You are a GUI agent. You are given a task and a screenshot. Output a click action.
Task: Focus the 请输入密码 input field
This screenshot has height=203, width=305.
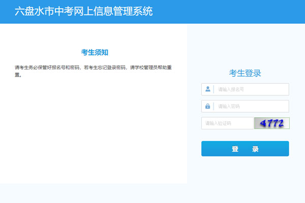pos(245,106)
